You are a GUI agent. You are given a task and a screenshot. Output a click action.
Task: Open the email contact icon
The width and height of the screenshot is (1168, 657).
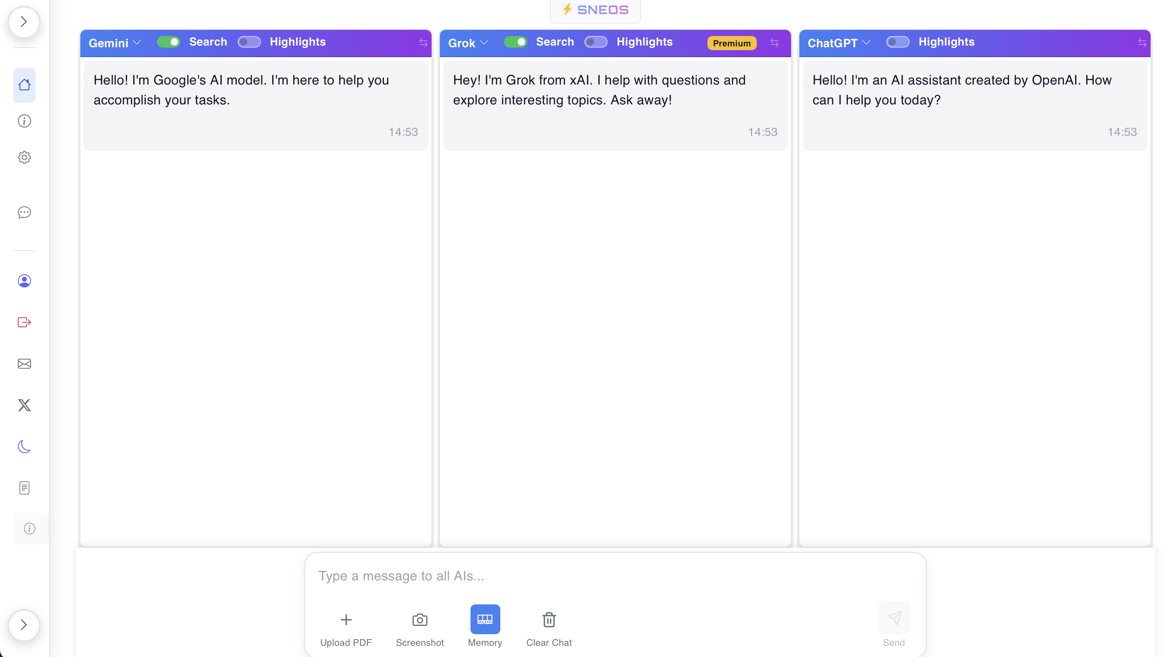[24, 364]
